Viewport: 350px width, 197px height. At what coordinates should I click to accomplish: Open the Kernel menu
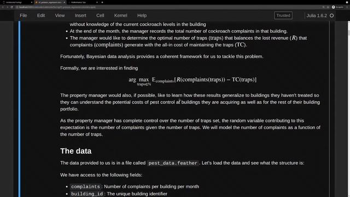[120, 15]
